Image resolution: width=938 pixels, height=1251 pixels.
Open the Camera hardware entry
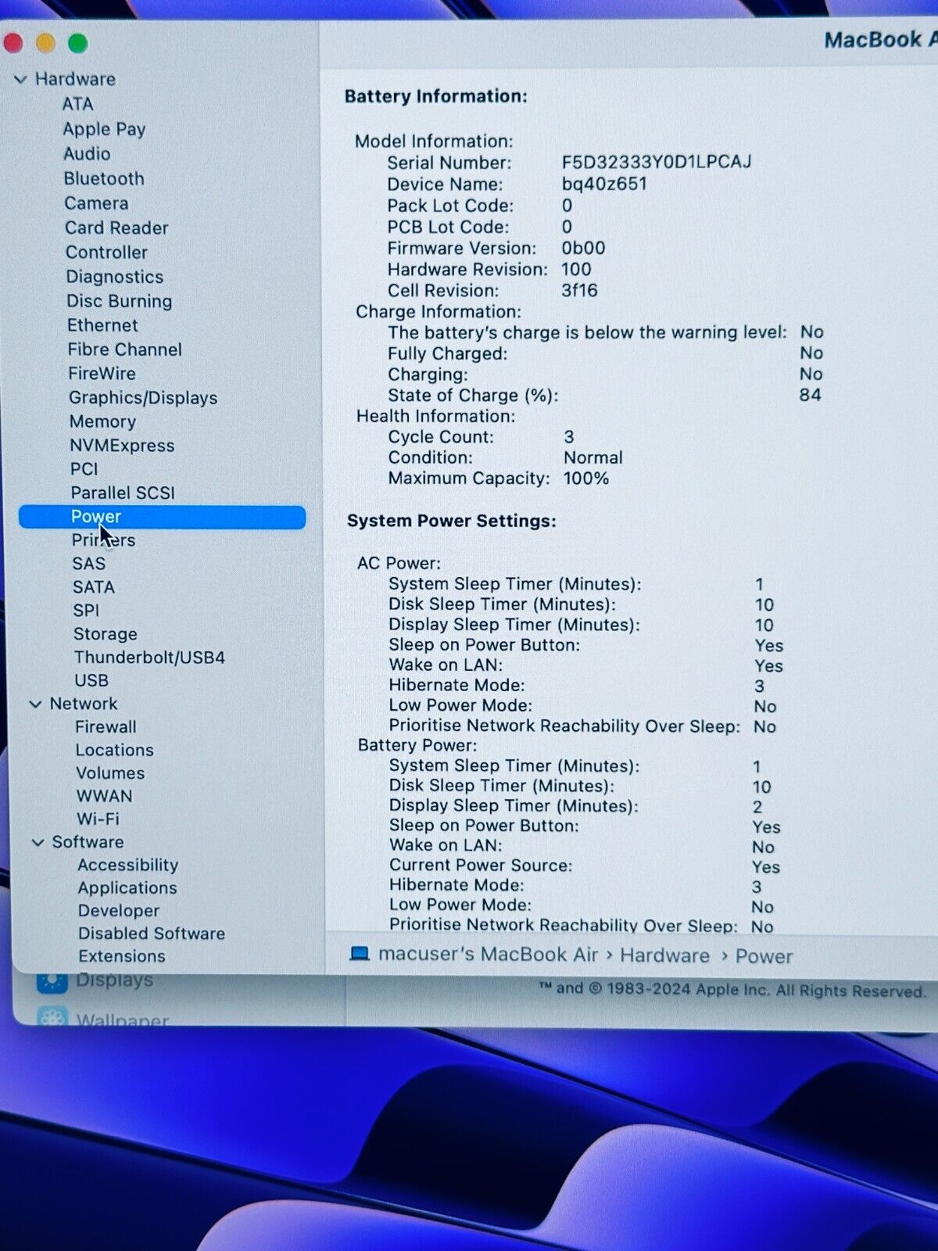pos(96,203)
